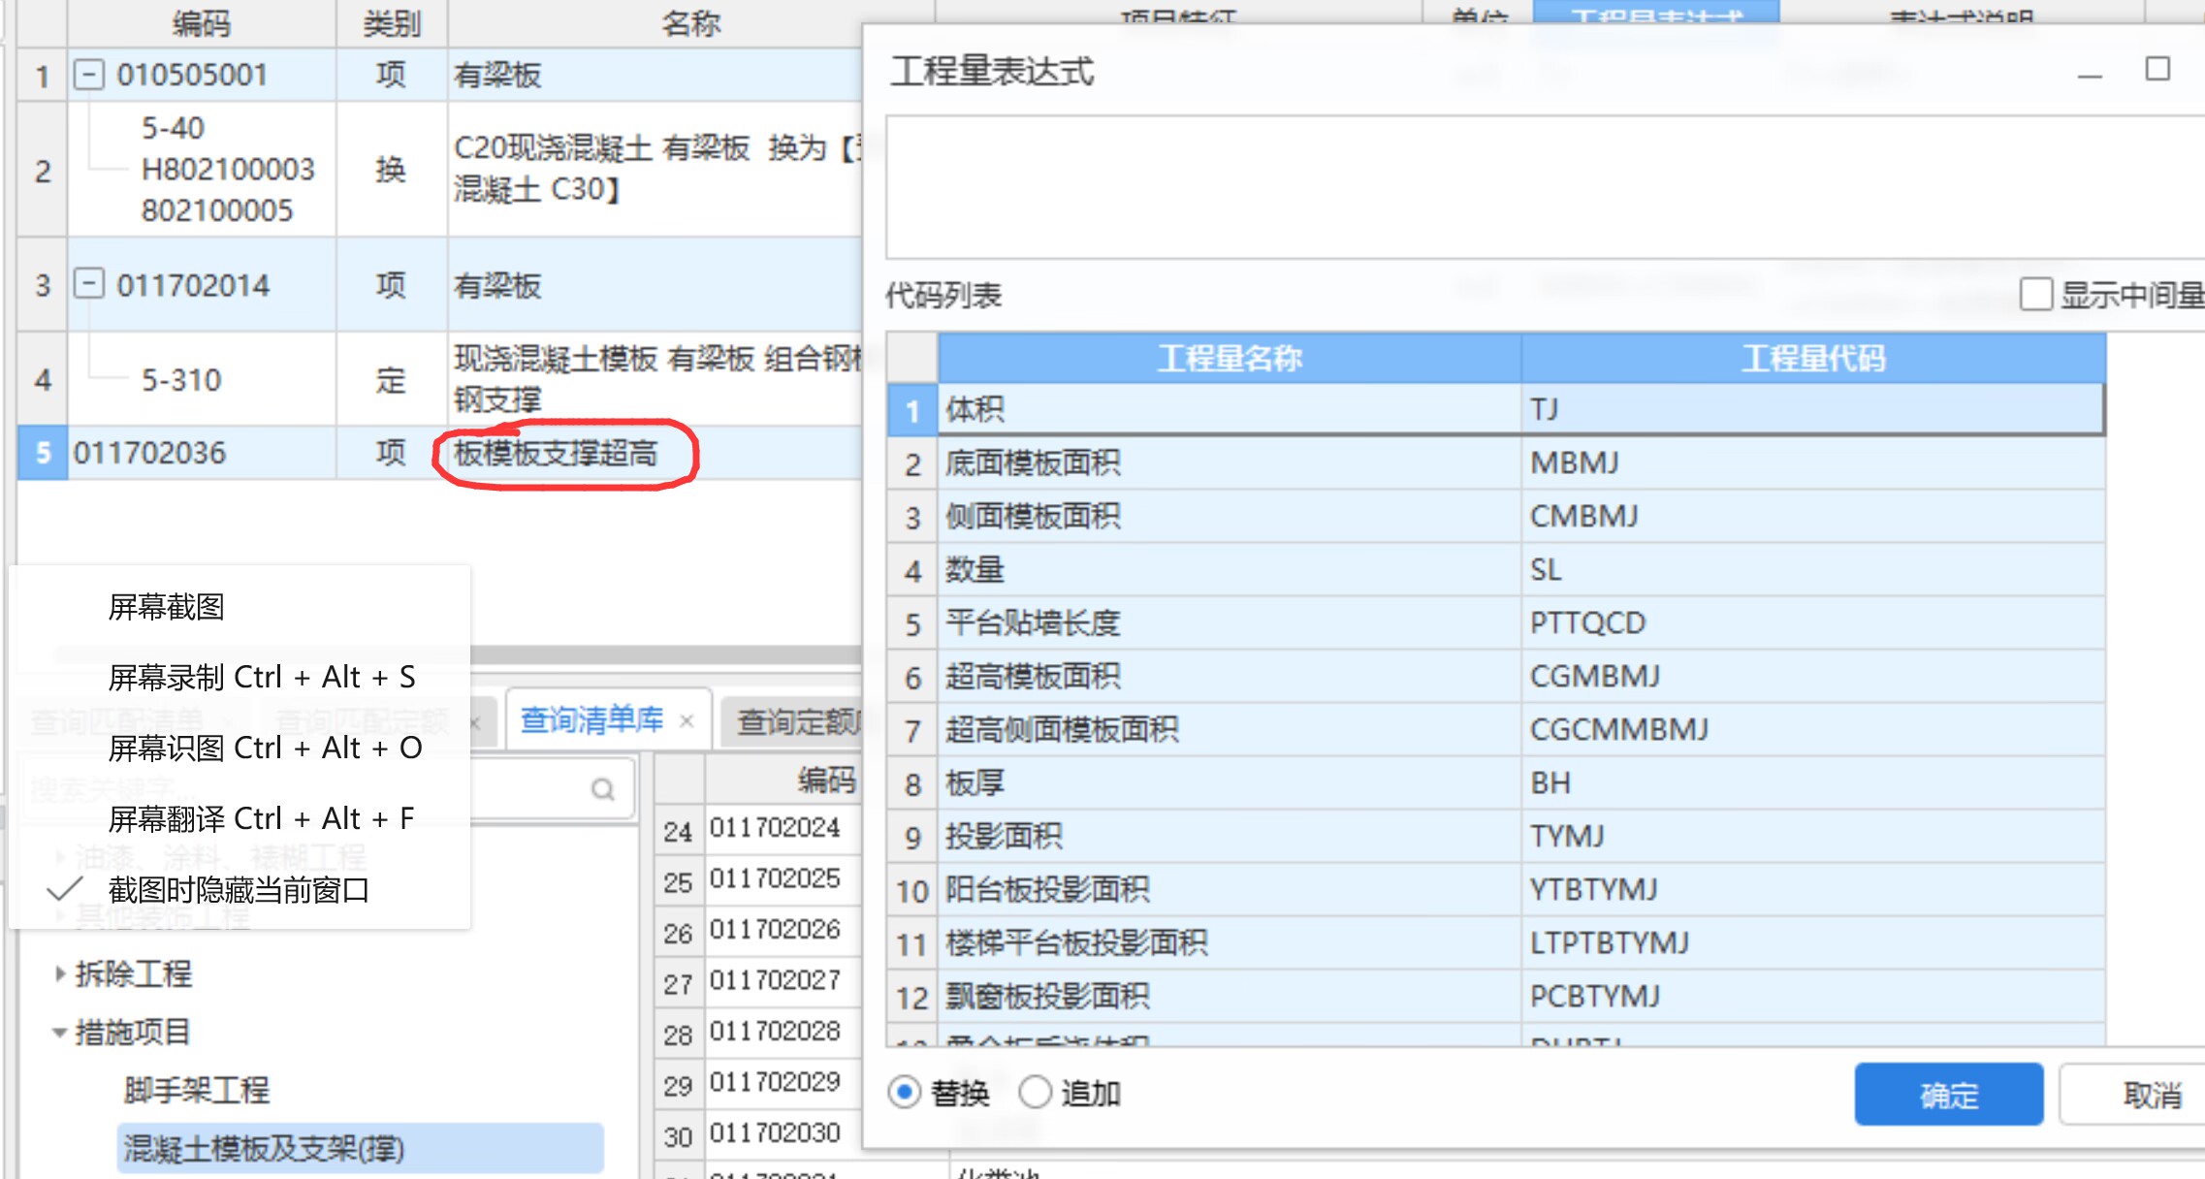
Task: Click row number 5 header cell
Action: (x=43, y=453)
